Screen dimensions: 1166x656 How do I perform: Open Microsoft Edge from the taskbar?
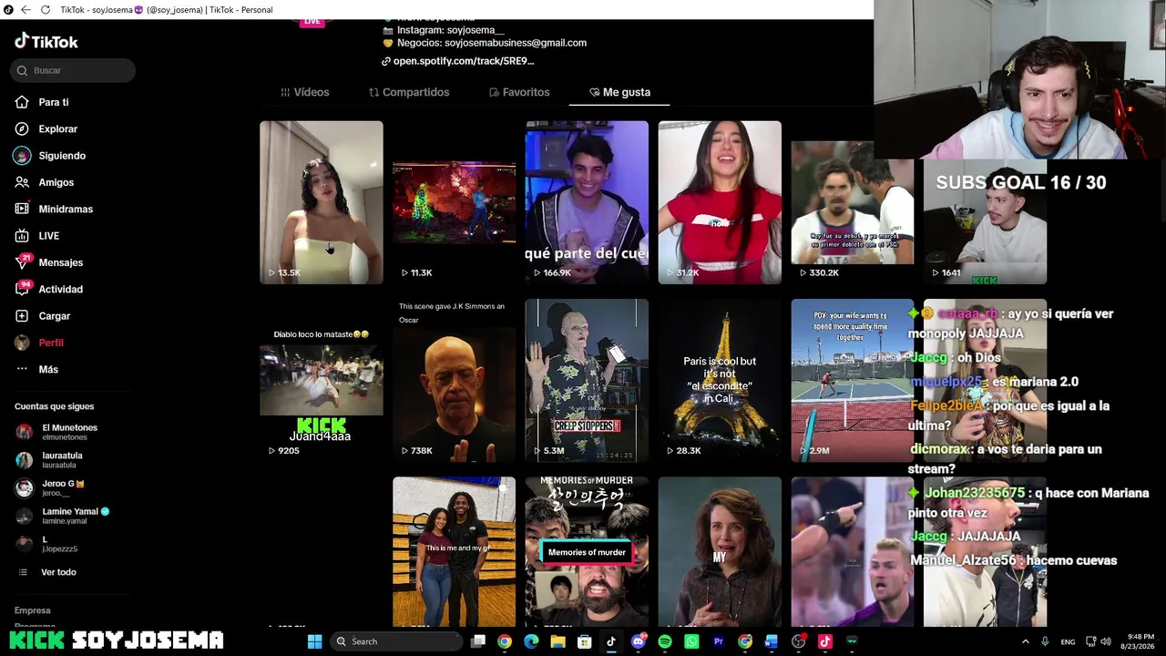tap(531, 641)
